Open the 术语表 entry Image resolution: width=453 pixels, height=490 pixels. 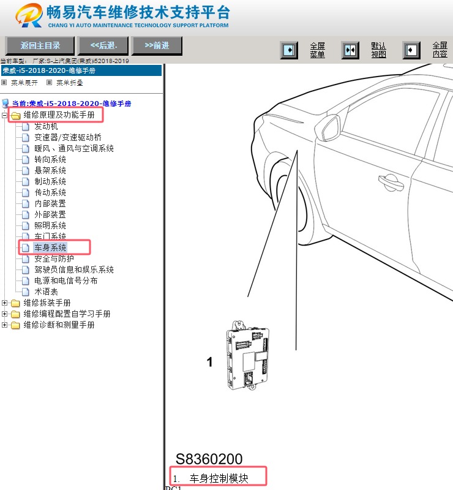tap(47, 292)
